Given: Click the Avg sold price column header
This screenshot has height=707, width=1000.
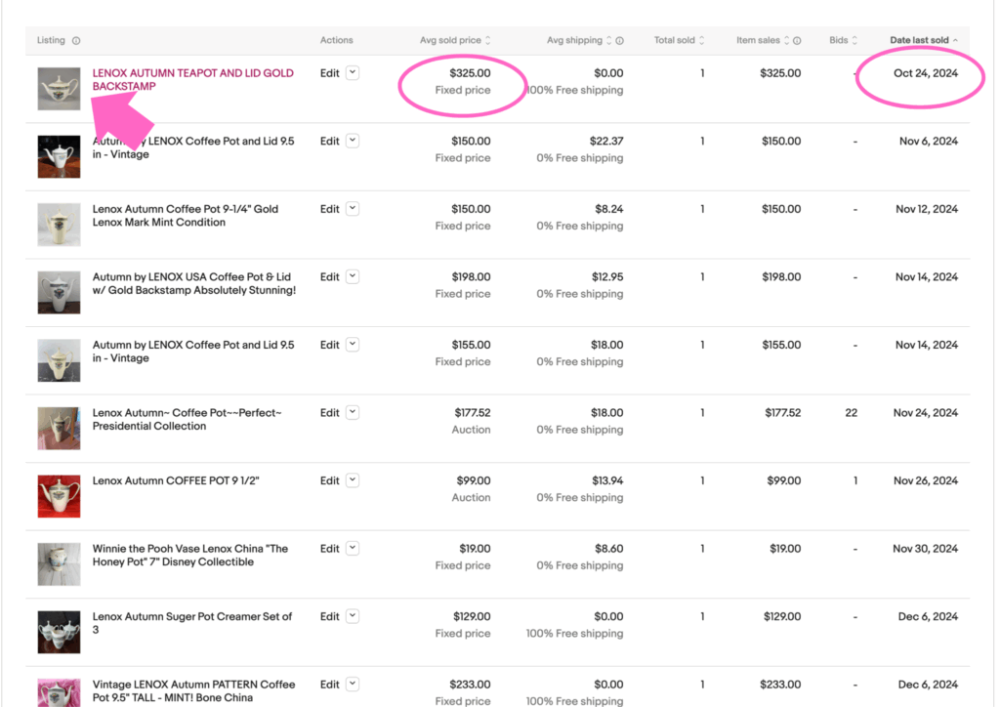Looking at the screenshot, I should (450, 40).
